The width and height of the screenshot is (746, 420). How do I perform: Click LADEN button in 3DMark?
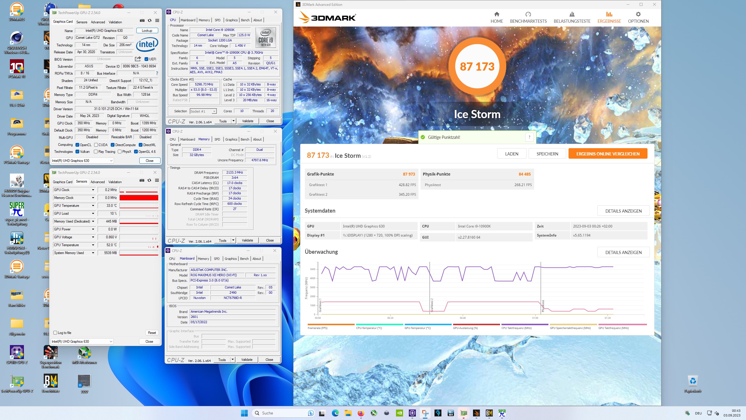coord(512,154)
